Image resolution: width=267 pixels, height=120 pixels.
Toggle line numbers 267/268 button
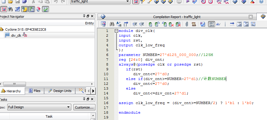(212, 24)
